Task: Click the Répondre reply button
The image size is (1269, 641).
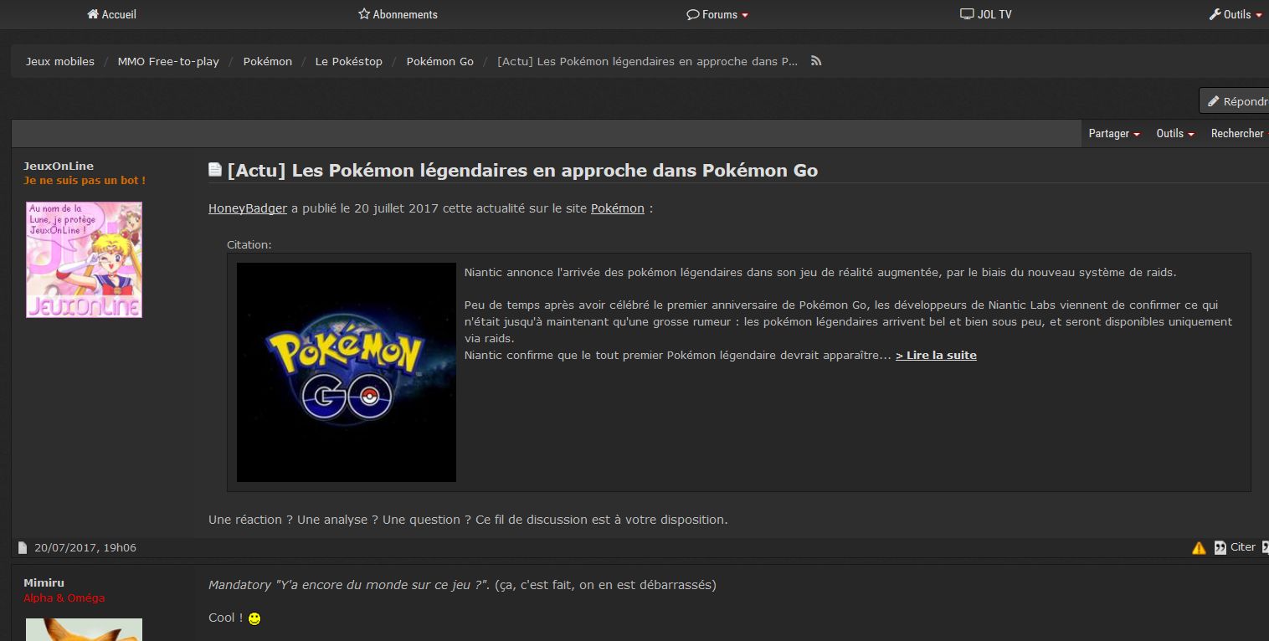Action: (x=1235, y=101)
